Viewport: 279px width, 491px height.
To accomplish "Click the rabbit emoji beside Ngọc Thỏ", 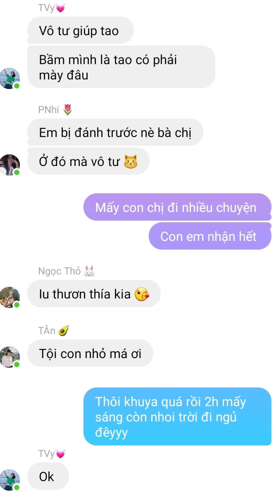I will 89,271.
